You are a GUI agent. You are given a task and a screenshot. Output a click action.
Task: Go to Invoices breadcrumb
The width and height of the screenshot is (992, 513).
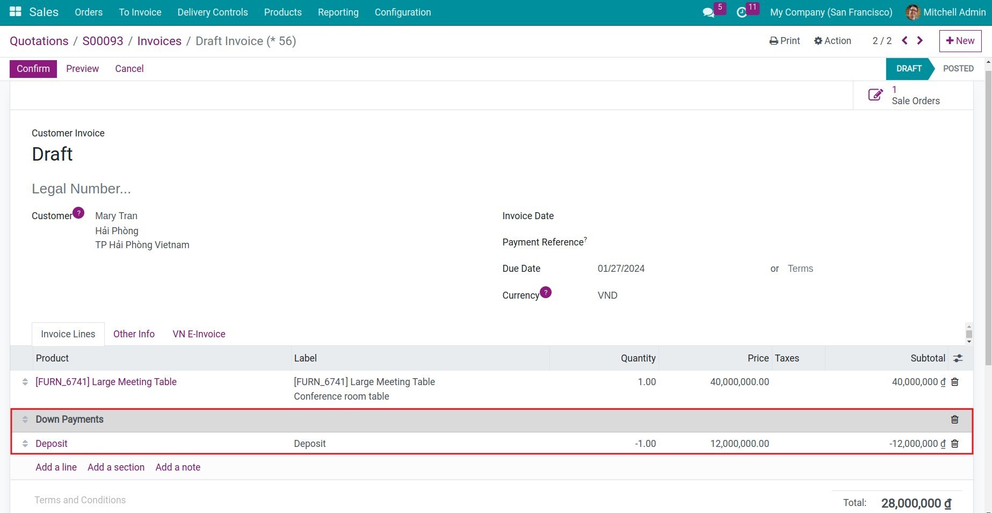point(160,41)
